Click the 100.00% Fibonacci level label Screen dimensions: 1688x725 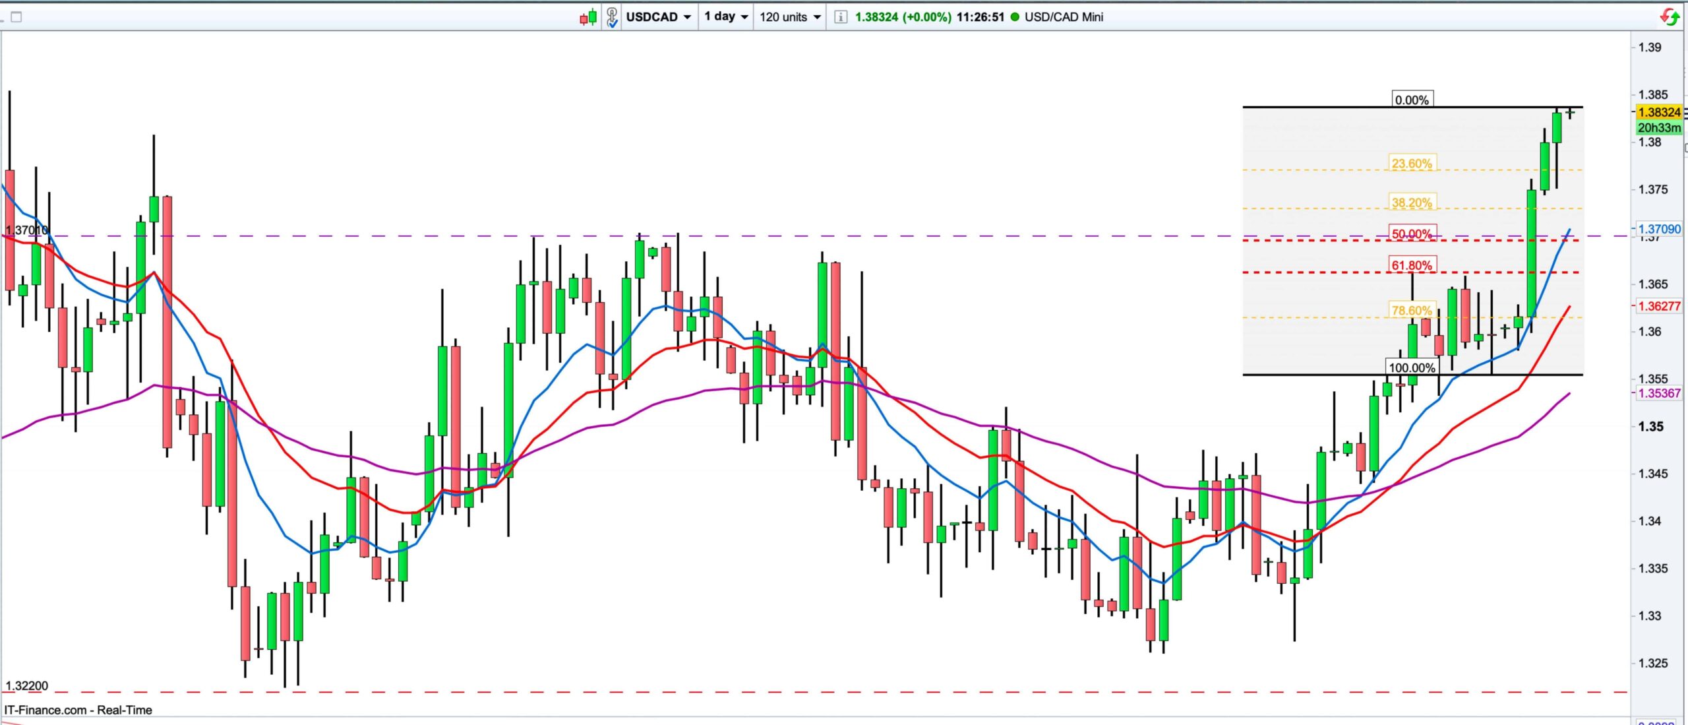[1412, 367]
